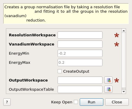Tick the Keep Open checkbox
Screen dimensions: 132x109
tap(76, 102)
